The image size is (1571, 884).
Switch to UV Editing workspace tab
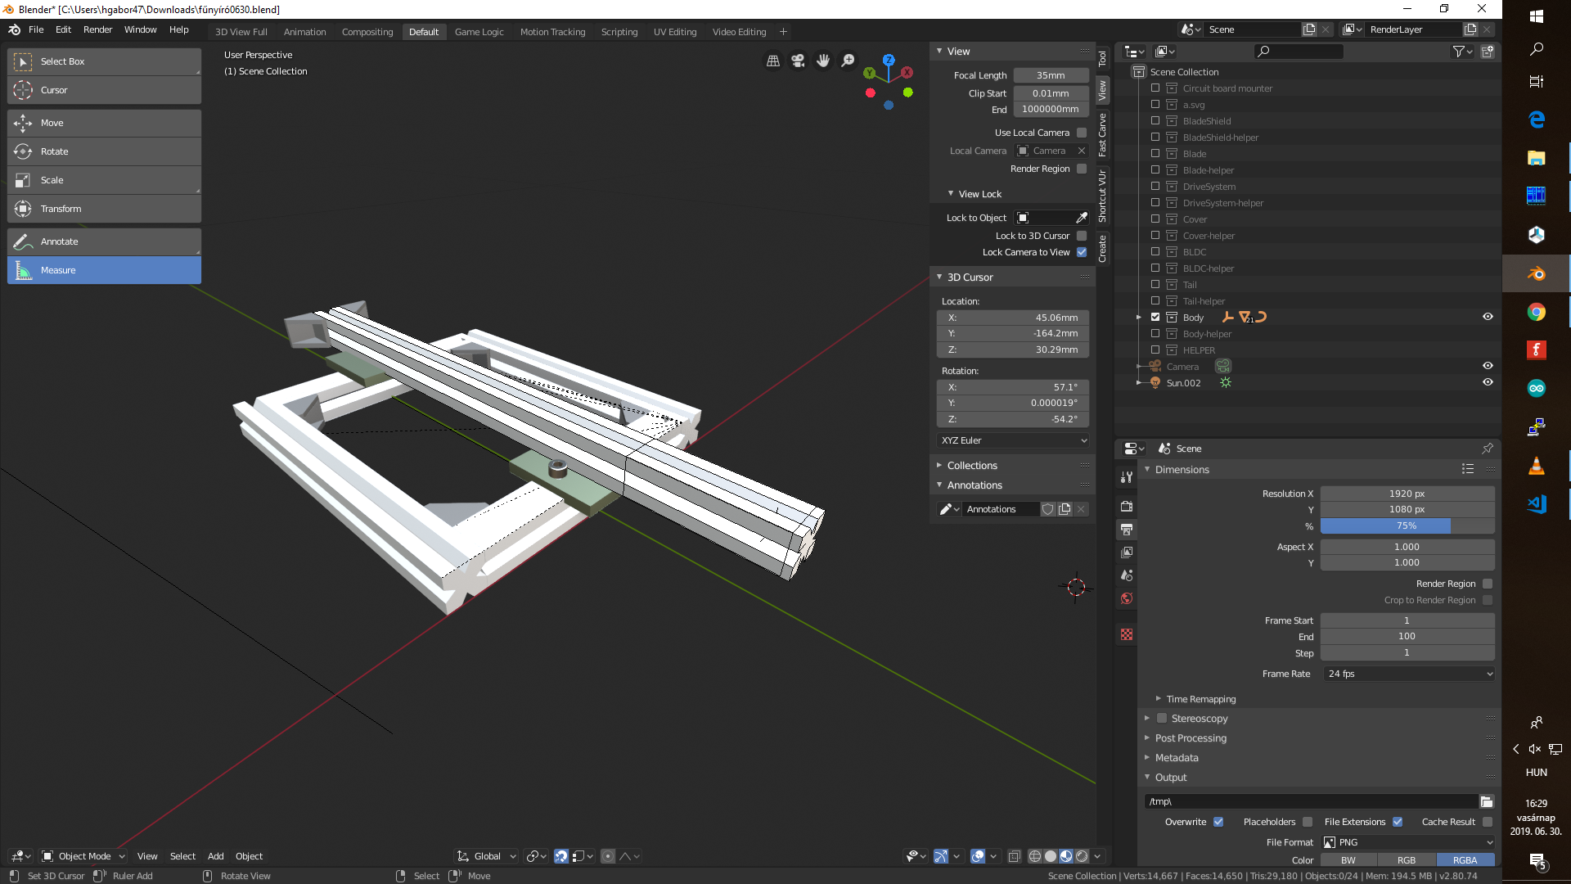(x=675, y=32)
